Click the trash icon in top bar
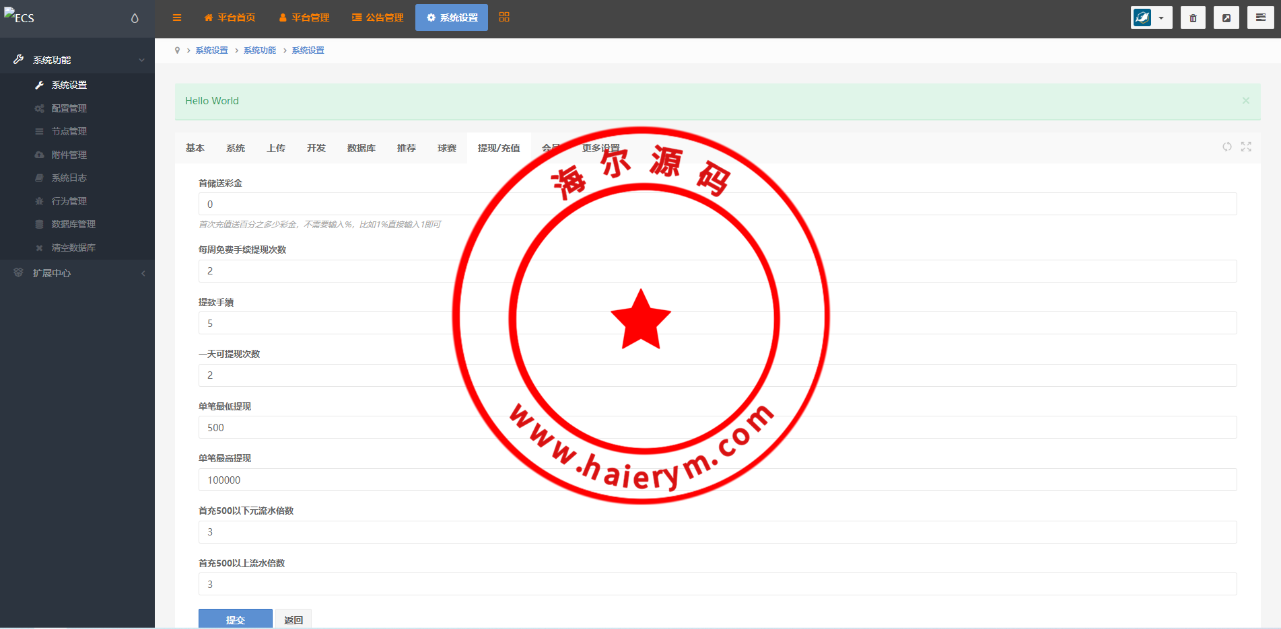 point(1193,18)
